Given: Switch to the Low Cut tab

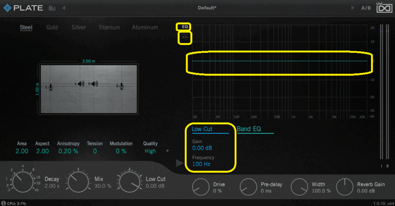Looking at the screenshot, I should pyautogui.click(x=201, y=129).
